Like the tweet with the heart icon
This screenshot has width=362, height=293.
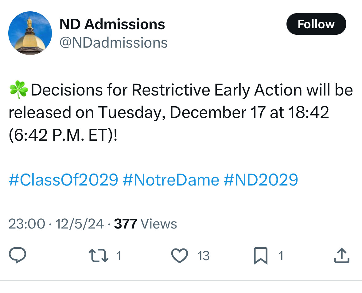pyautogui.click(x=179, y=256)
